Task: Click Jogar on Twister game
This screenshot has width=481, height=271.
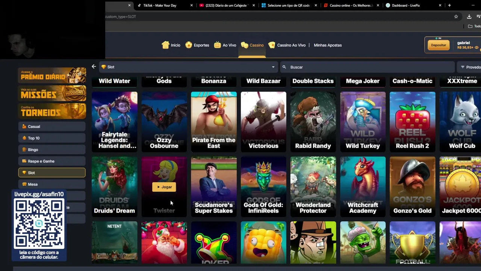Action: pos(164,187)
